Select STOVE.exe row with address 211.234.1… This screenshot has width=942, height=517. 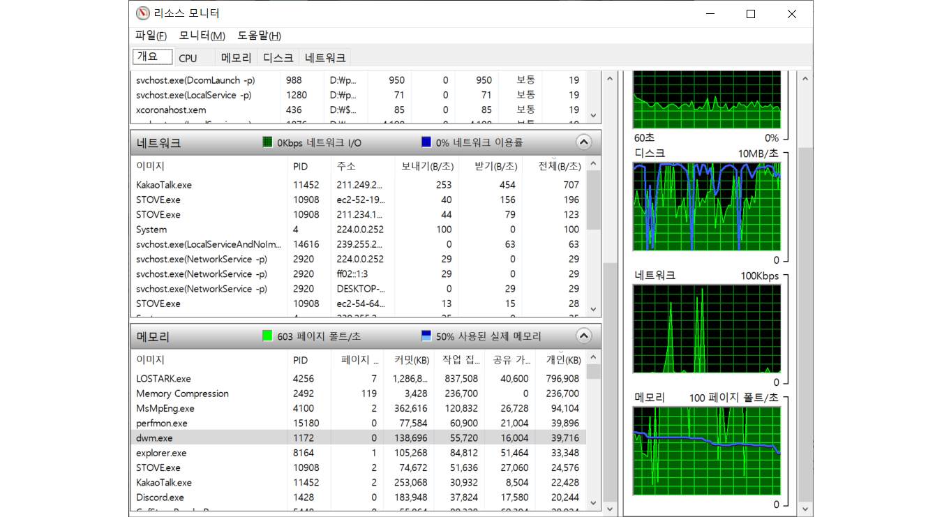(x=358, y=215)
